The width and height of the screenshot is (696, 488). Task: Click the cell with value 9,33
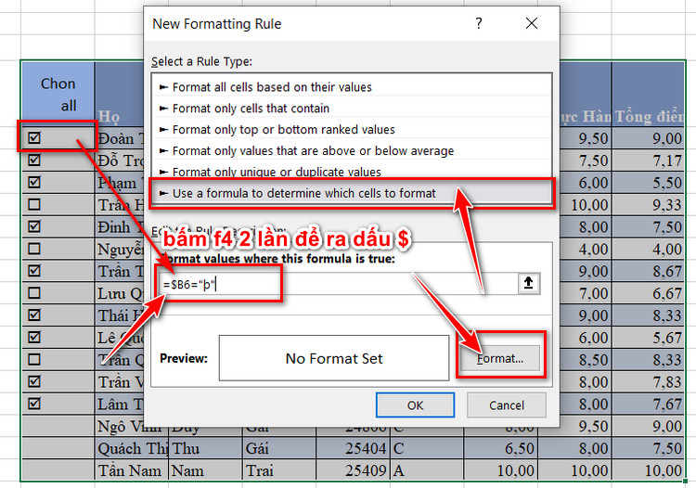click(649, 204)
